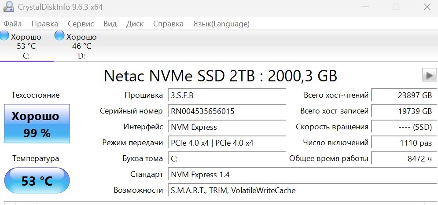Close the CrystalDiskInfo window
Viewport: 438px width, 205px height.
(x=427, y=7)
